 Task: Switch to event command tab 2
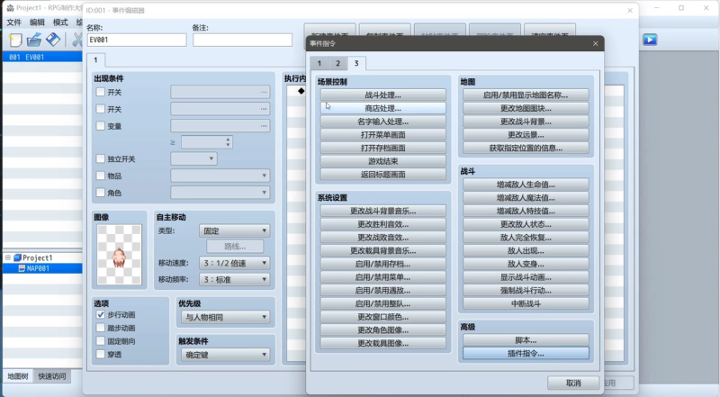(337, 63)
